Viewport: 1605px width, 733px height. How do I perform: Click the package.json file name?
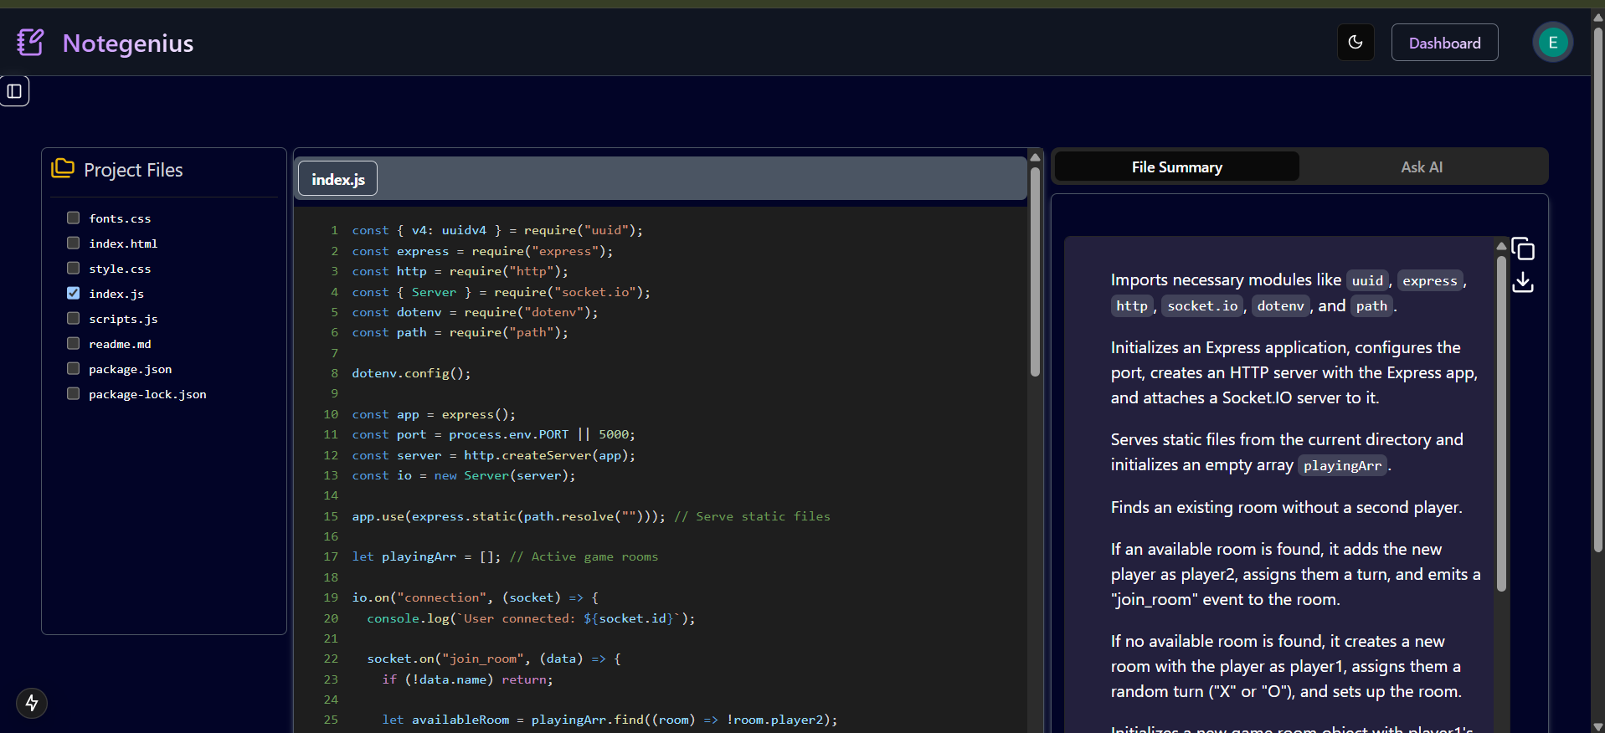130,369
